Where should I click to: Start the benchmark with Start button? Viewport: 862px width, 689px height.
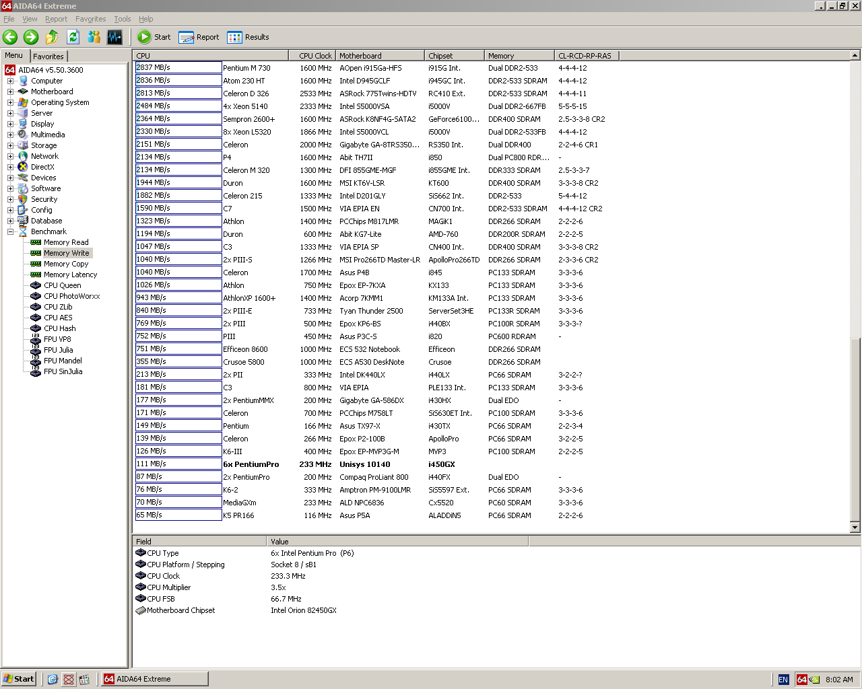pos(154,37)
